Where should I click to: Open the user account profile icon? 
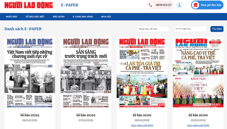tap(180, 5)
